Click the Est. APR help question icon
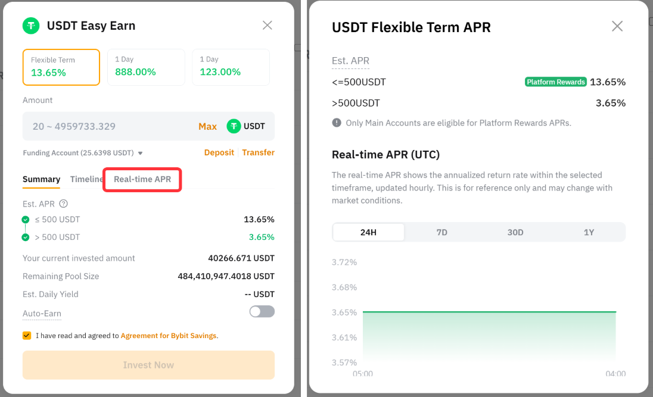653x397 pixels. click(x=64, y=204)
